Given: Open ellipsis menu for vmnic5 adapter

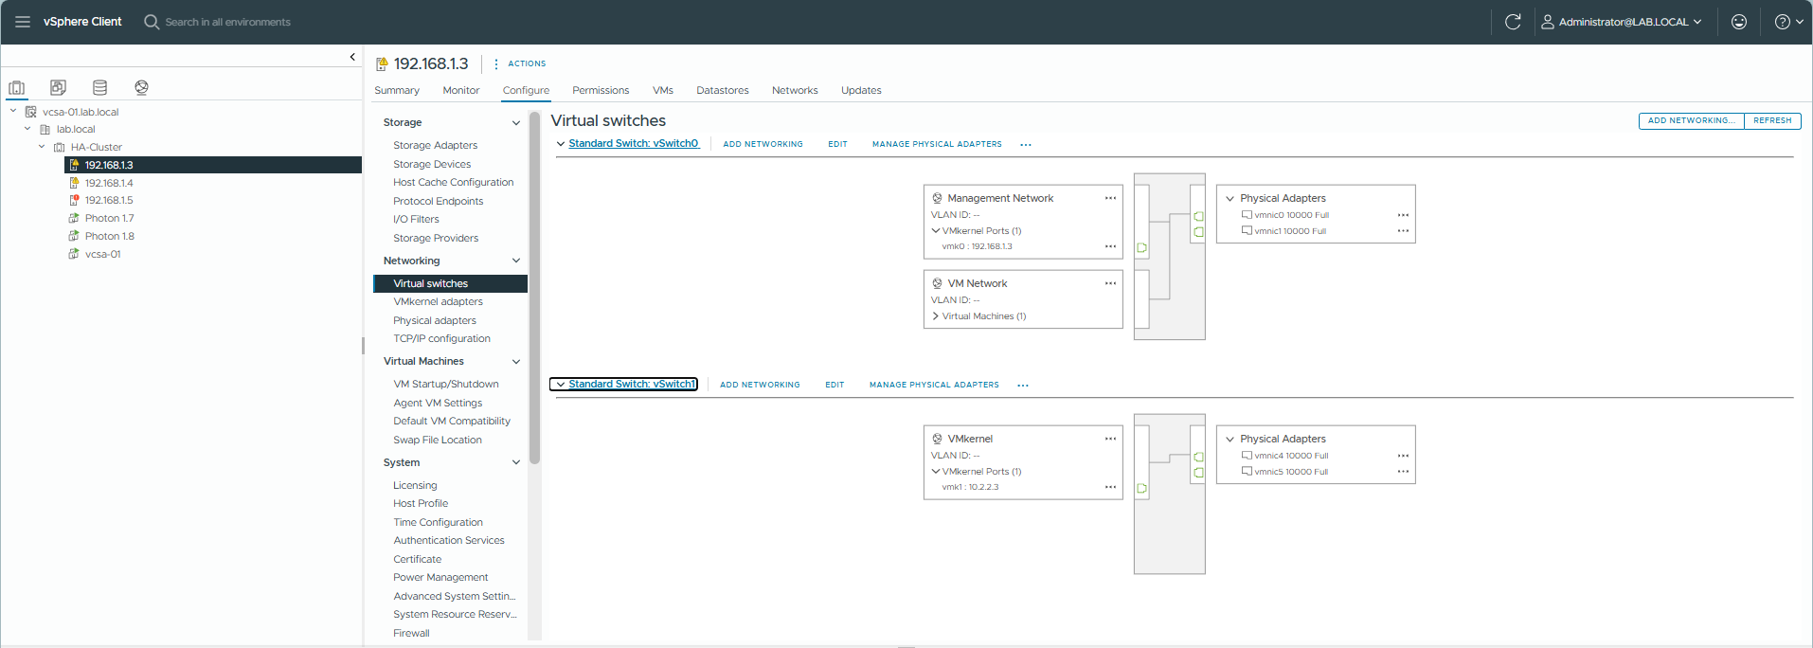Looking at the screenshot, I should (x=1403, y=472).
